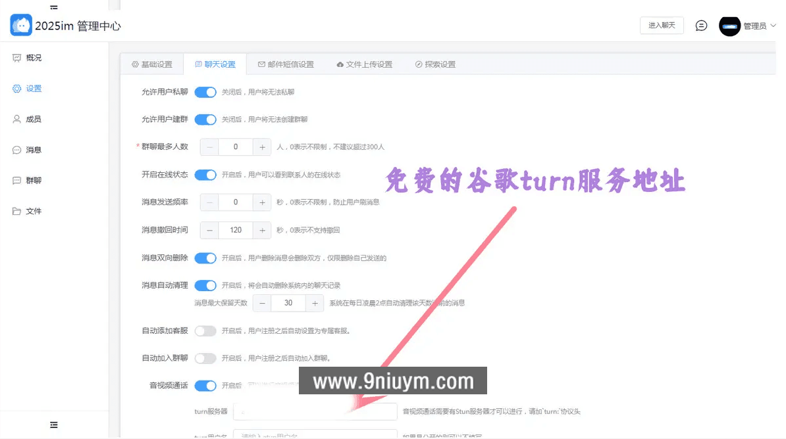Click the chat feedback bubble icon near 管理员
This screenshot has width=786, height=439.
click(700, 26)
